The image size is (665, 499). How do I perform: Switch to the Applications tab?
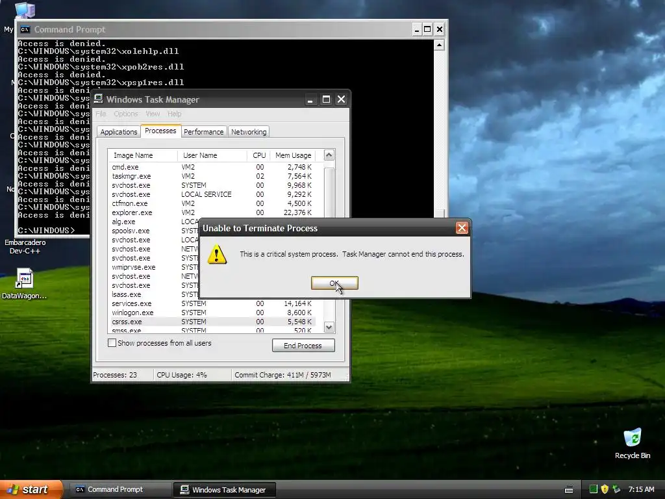(x=118, y=131)
